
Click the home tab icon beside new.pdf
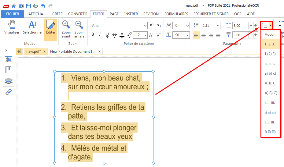(19, 52)
